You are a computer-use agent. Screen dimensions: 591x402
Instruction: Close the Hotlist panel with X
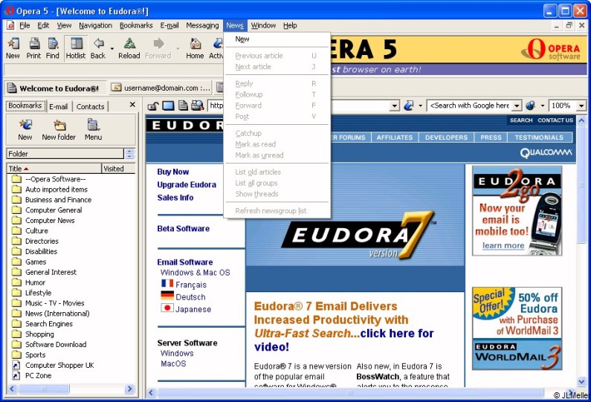point(132,105)
